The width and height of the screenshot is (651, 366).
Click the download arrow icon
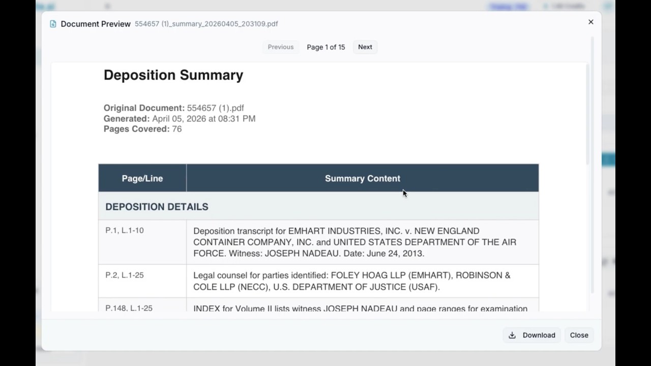tap(512, 335)
